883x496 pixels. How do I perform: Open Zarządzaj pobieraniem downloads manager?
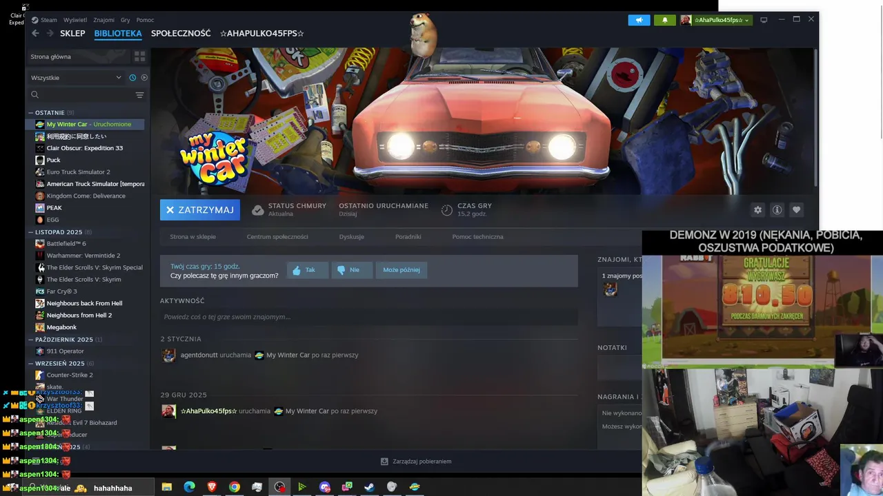point(416,462)
